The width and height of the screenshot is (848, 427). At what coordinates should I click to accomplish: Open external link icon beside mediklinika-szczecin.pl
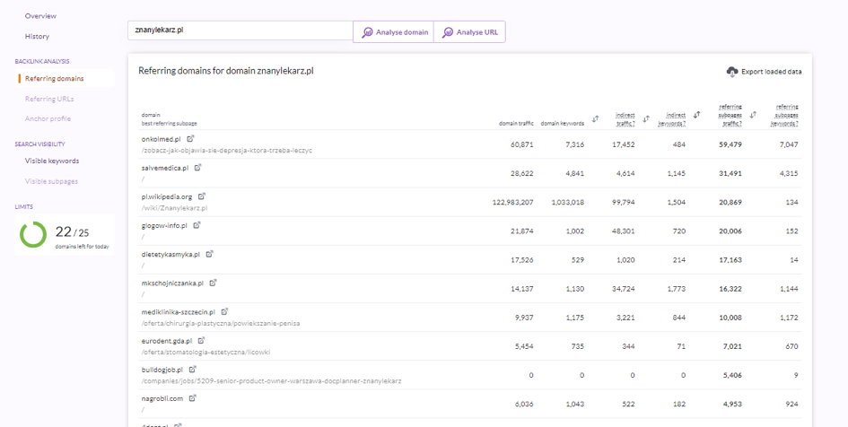click(x=224, y=312)
